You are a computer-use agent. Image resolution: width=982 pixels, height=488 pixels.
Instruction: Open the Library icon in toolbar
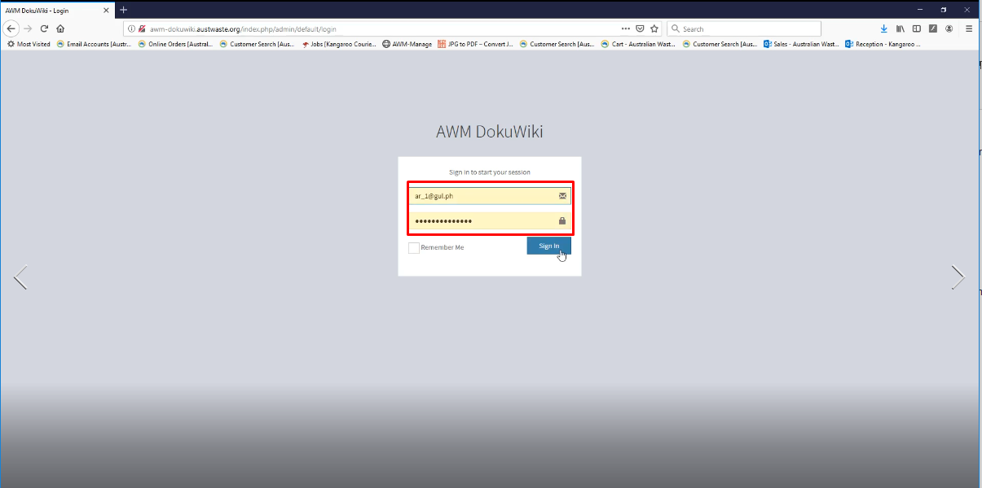901,28
